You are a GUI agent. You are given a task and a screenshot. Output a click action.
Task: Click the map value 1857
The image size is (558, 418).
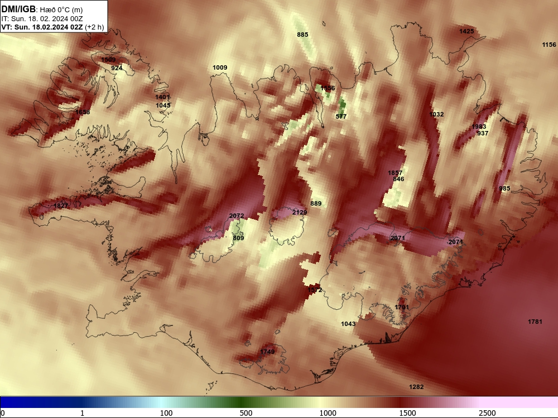pos(395,173)
